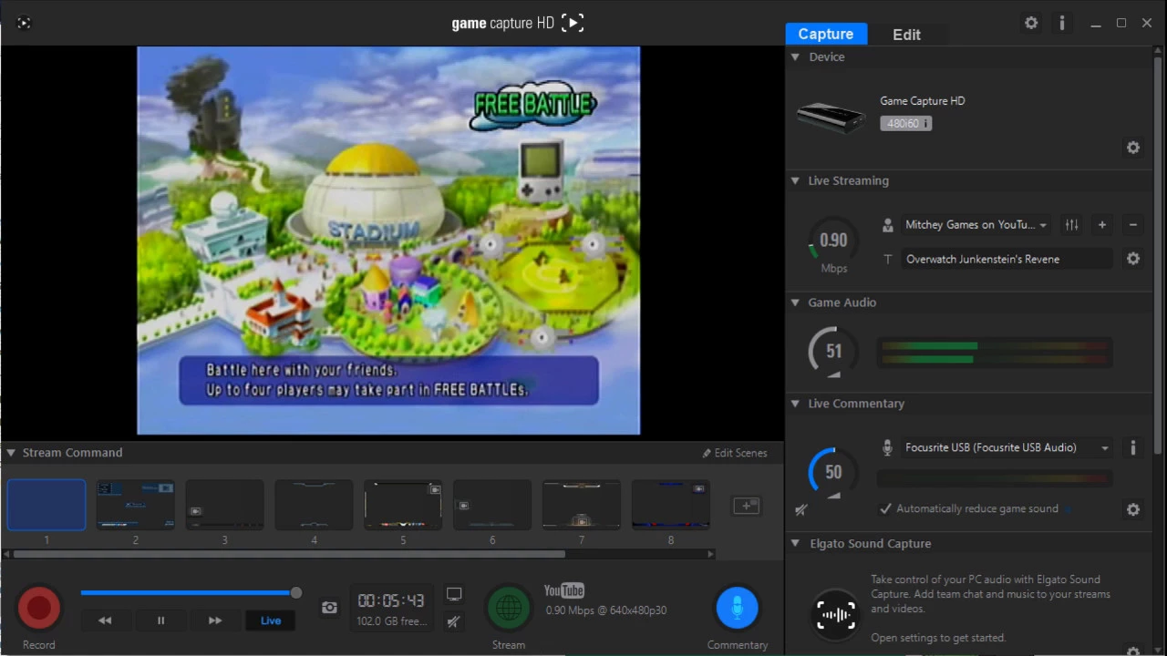Viewport: 1167px width, 656px height.
Task: Open stream mixer sliders icon
Action: (1072, 224)
